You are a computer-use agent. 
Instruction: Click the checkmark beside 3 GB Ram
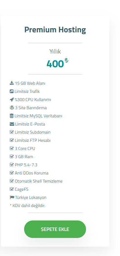pos(12,157)
